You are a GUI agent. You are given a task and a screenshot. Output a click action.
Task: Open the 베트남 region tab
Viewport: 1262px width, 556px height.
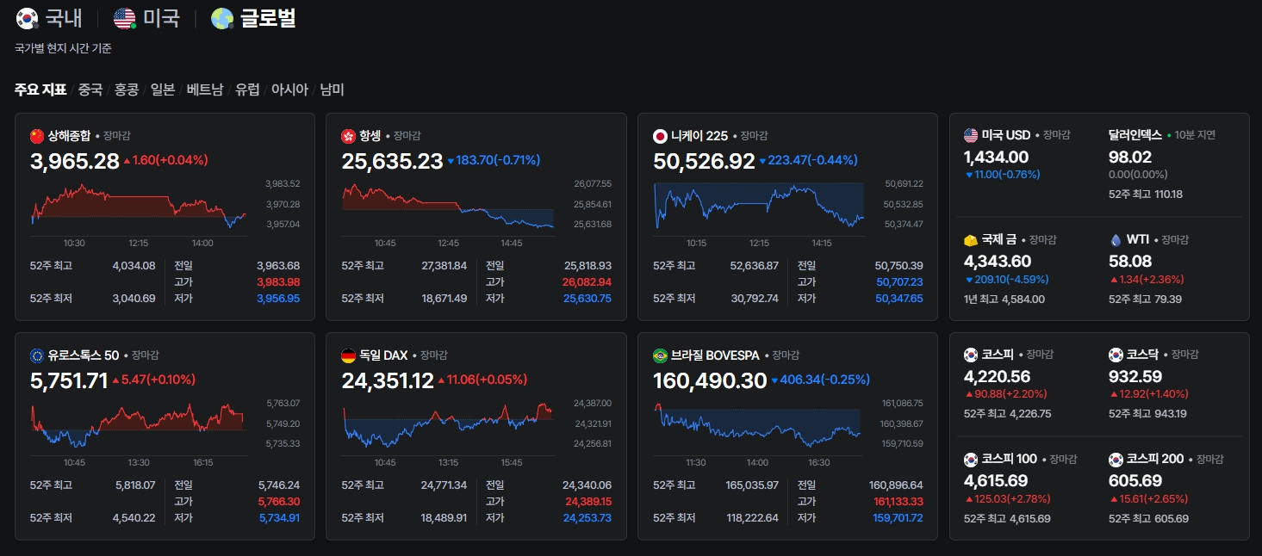coord(205,90)
